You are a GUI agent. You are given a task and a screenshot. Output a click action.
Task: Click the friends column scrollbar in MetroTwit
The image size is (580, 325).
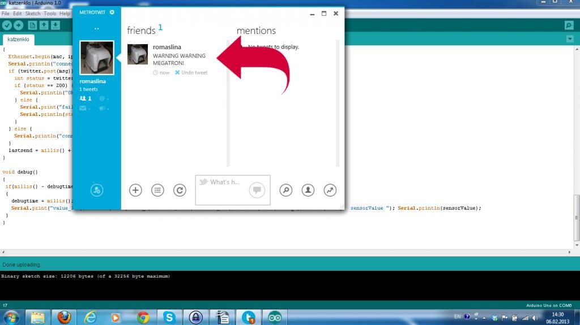coord(228,103)
